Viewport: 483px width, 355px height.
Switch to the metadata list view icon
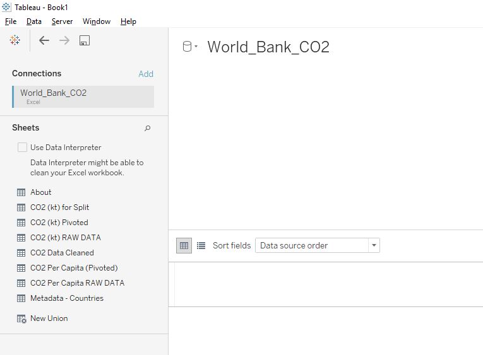(x=201, y=245)
